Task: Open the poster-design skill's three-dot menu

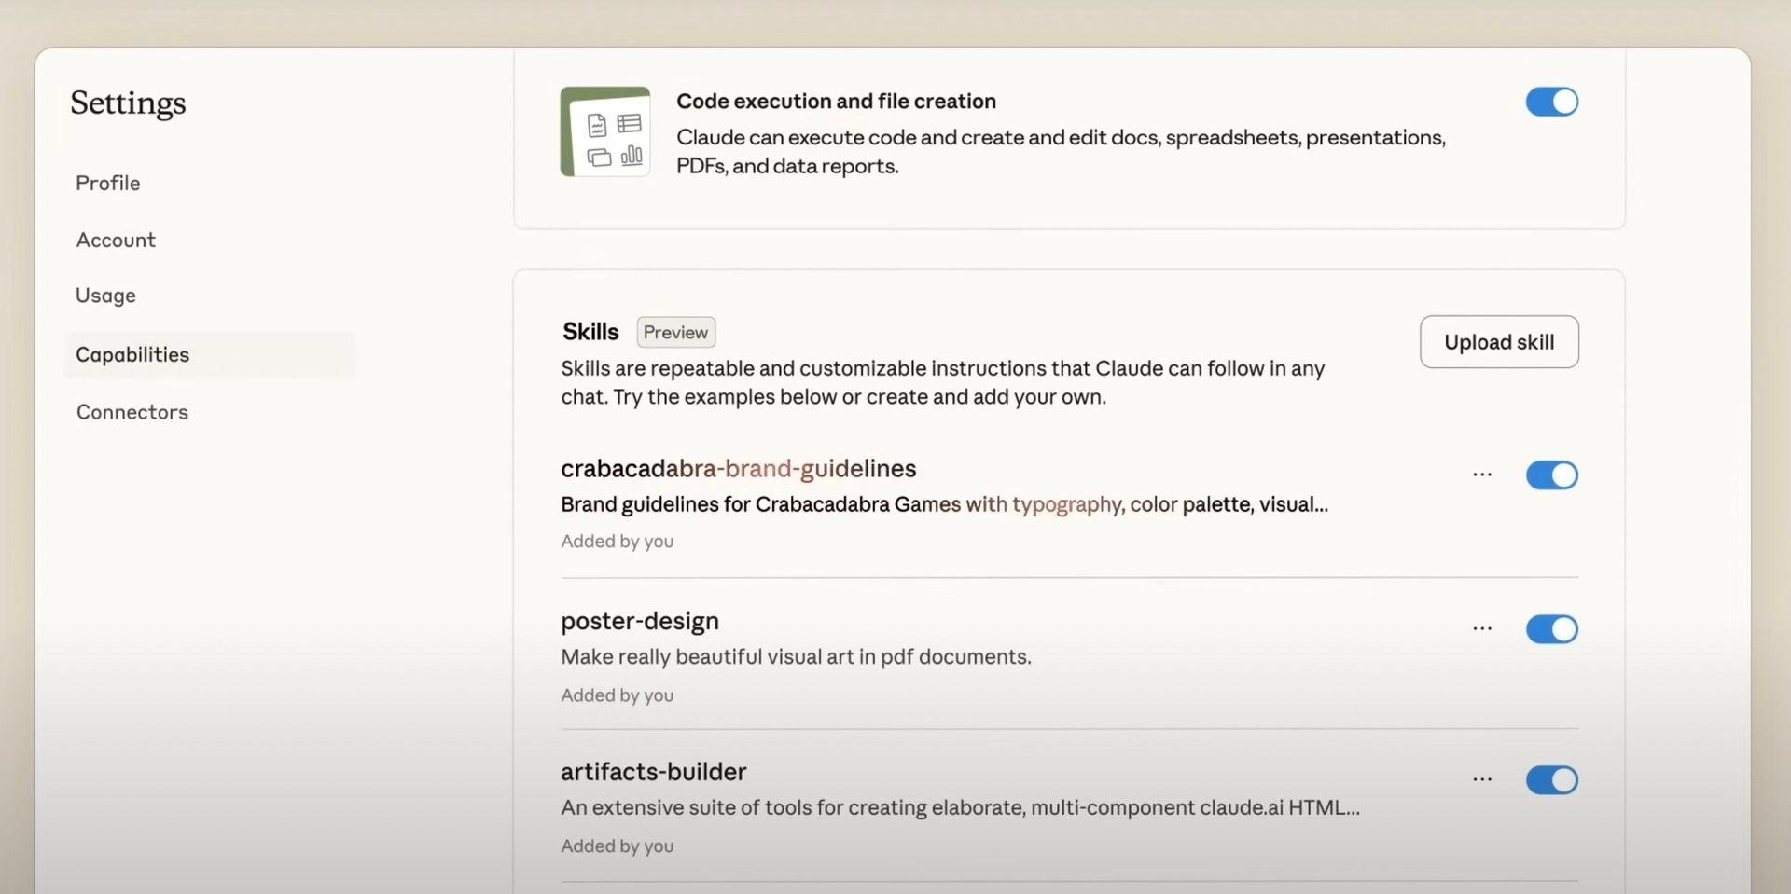Action: (1482, 629)
